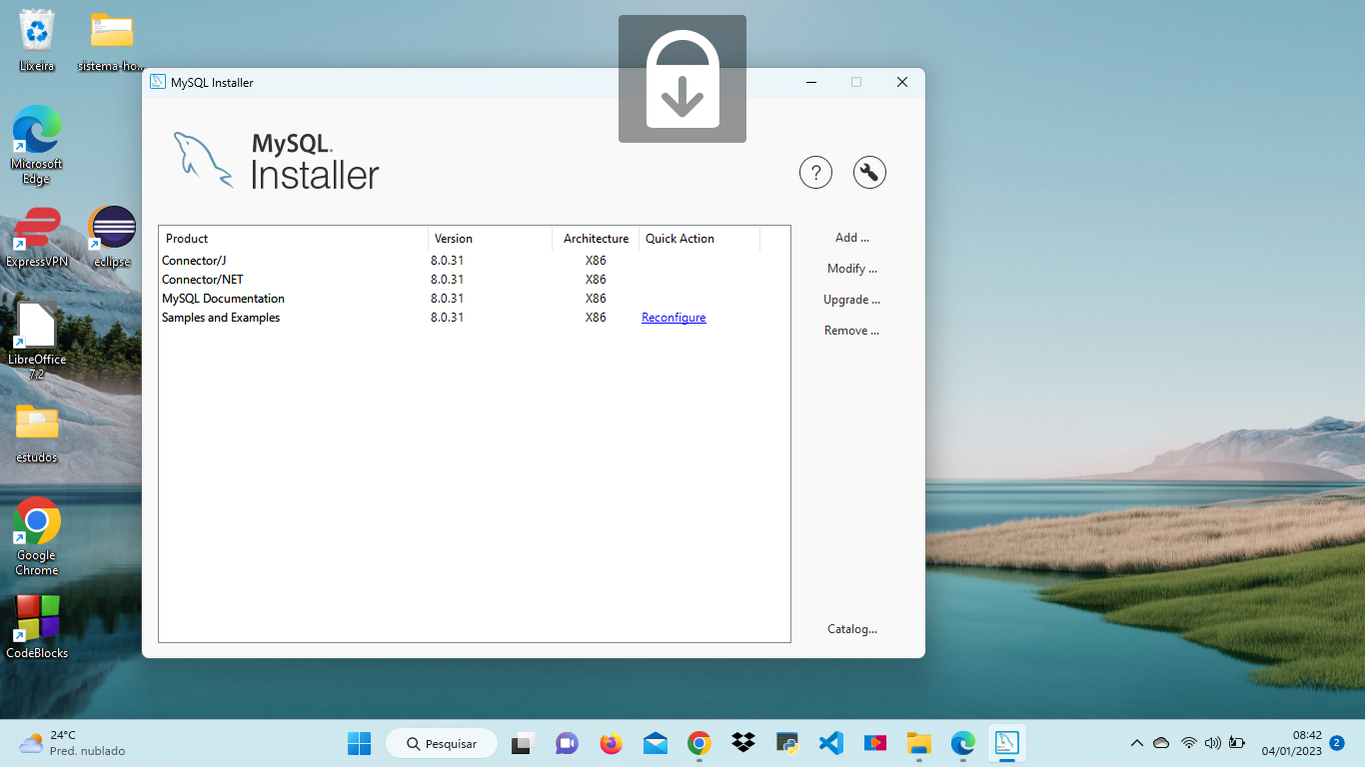Select the LibreOffice 7.2 desktop shortcut
This screenshot has height=767, width=1365.
point(37,342)
